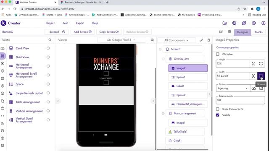
Task: Click the project settings gear icon
Action: 229,32
